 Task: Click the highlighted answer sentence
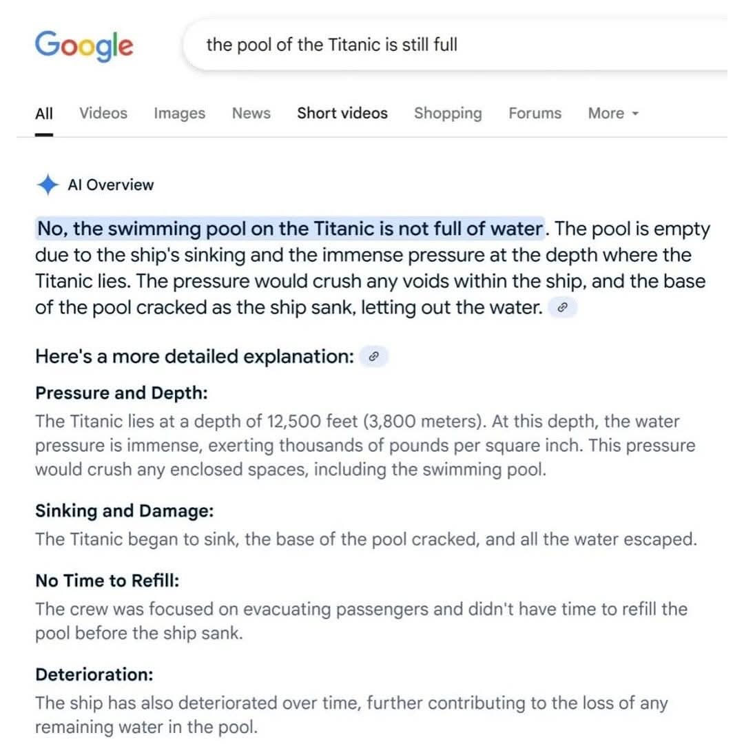point(290,229)
